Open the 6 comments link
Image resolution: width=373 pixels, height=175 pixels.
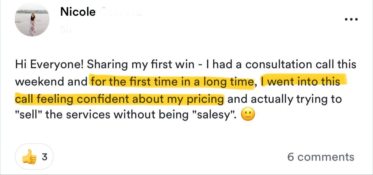coord(320,157)
